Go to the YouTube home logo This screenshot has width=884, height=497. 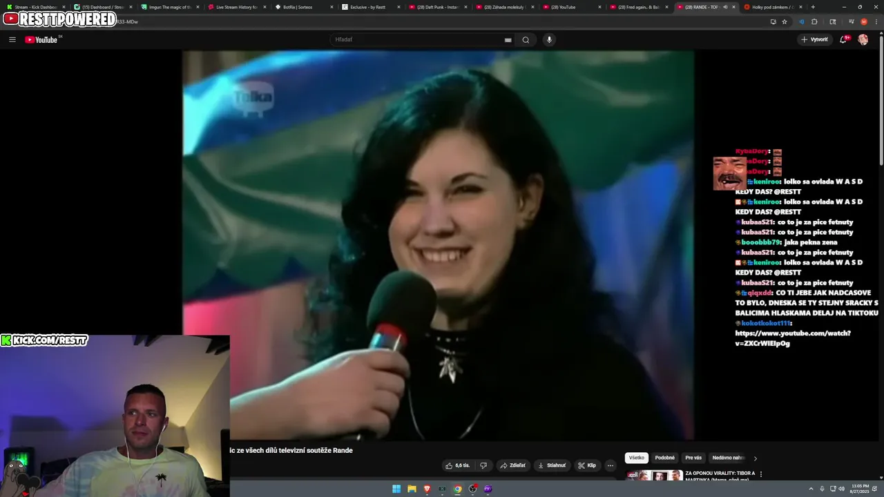[41, 40]
